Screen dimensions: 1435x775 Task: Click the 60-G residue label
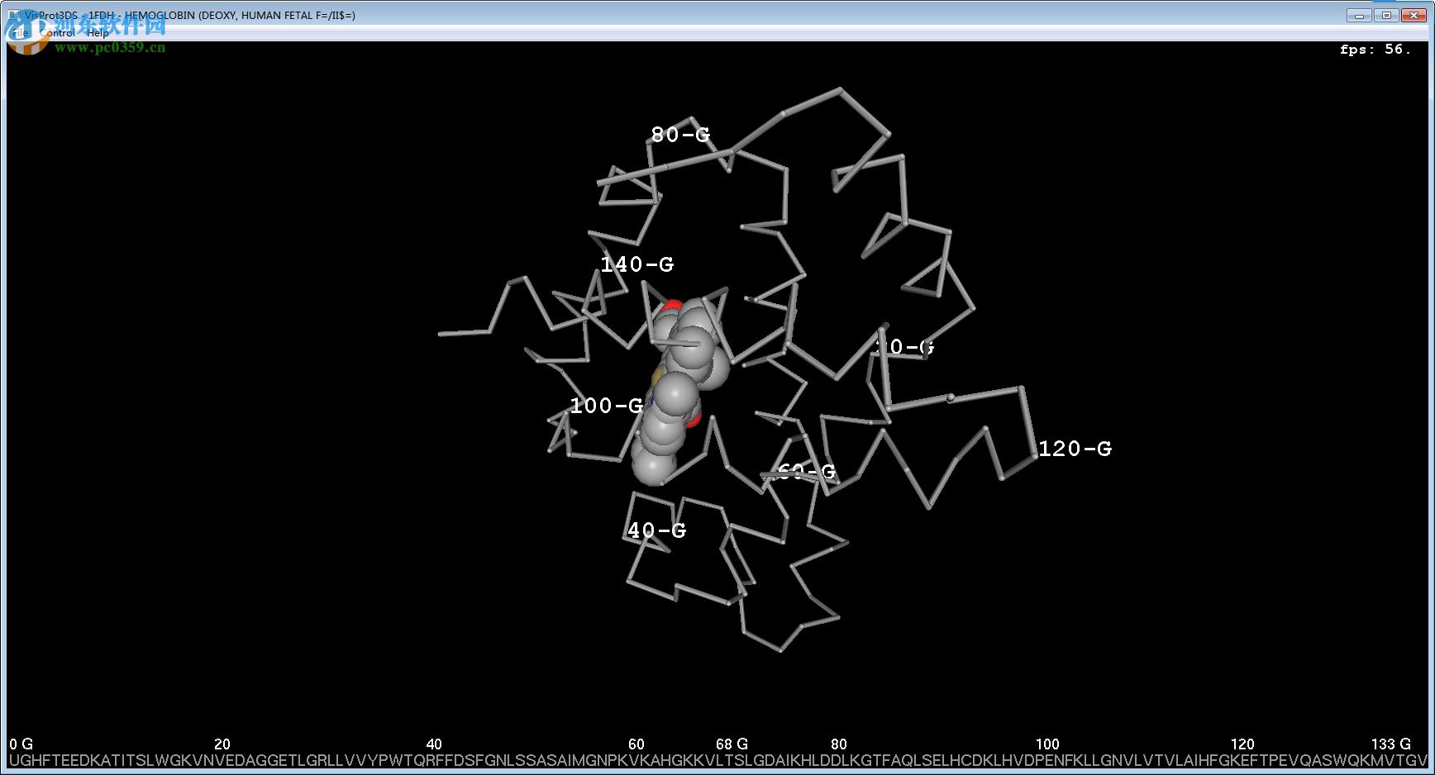(x=807, y=472)
